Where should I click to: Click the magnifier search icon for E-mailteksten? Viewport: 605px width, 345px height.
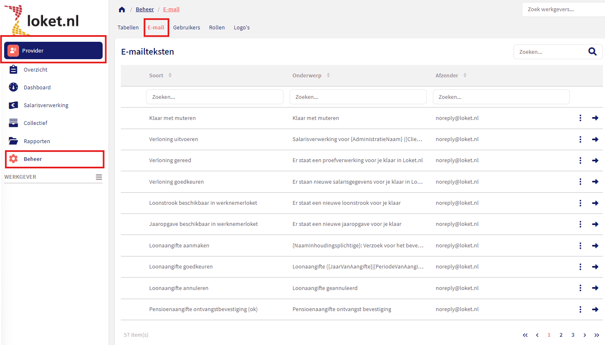coord(592,52)
